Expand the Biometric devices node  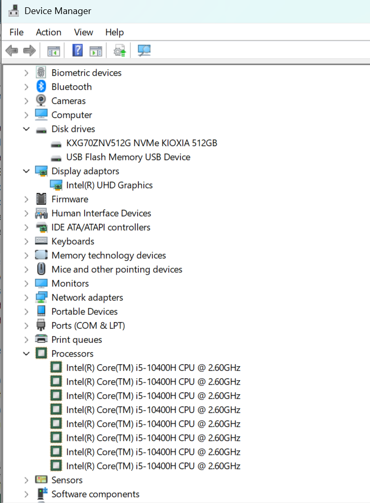point(27,73)
